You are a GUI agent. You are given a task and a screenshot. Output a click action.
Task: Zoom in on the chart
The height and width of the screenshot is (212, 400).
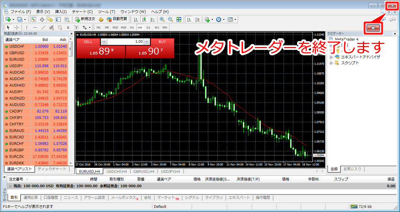tap(162, 20)
